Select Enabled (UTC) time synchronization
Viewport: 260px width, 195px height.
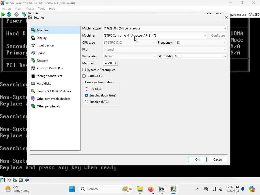[x=86, y=102]
